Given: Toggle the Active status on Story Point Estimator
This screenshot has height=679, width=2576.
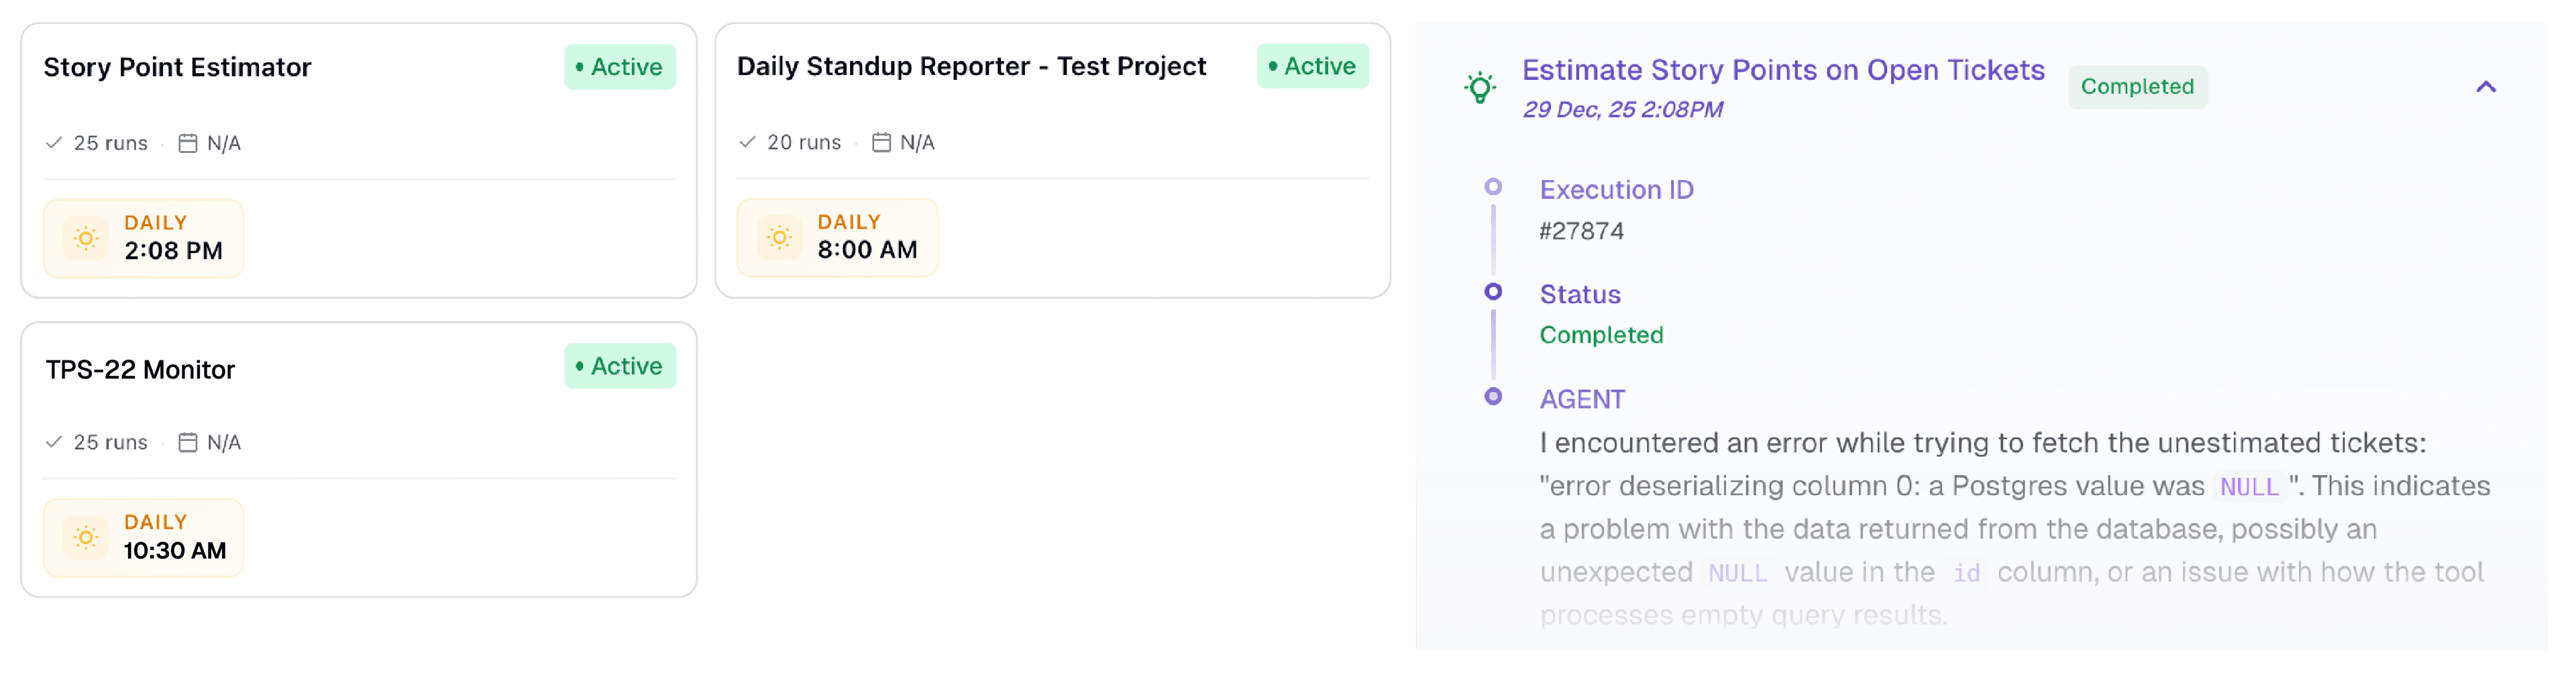Looking at the screenshot, I should pos(620,67).
